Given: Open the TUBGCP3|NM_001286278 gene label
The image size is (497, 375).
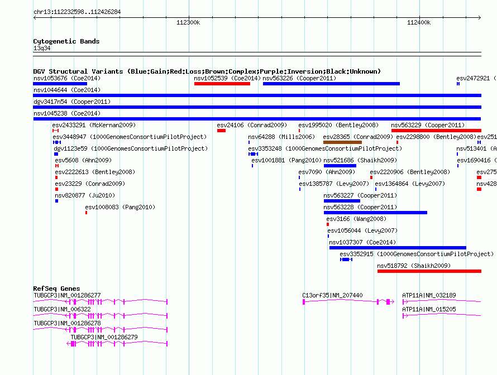Looking at the screenshot, I should click(67, 323).
